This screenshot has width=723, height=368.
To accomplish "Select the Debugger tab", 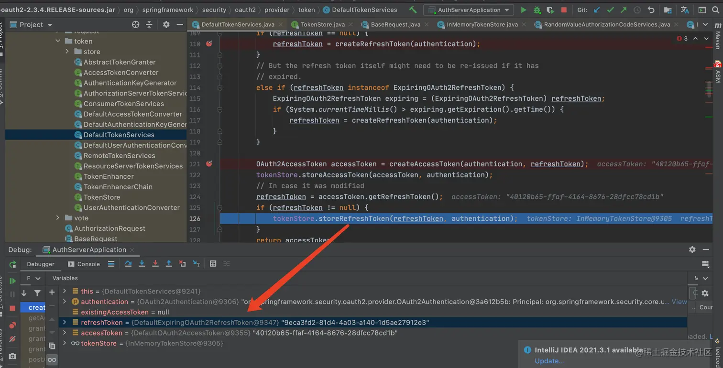I will 41,264.
